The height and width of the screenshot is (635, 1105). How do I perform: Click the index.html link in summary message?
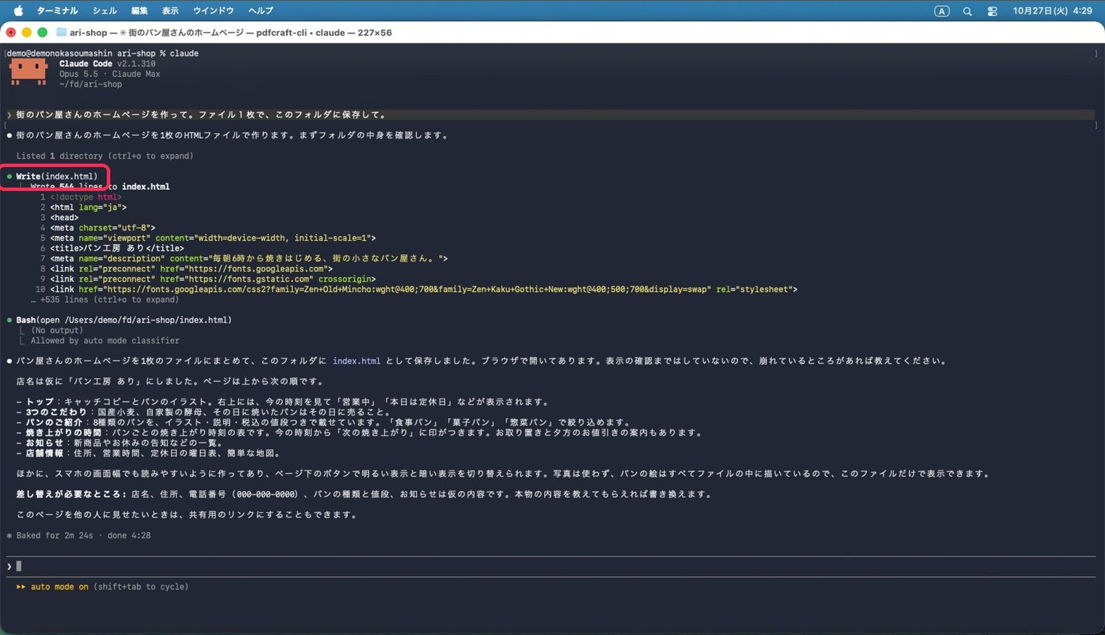(356, 360)
